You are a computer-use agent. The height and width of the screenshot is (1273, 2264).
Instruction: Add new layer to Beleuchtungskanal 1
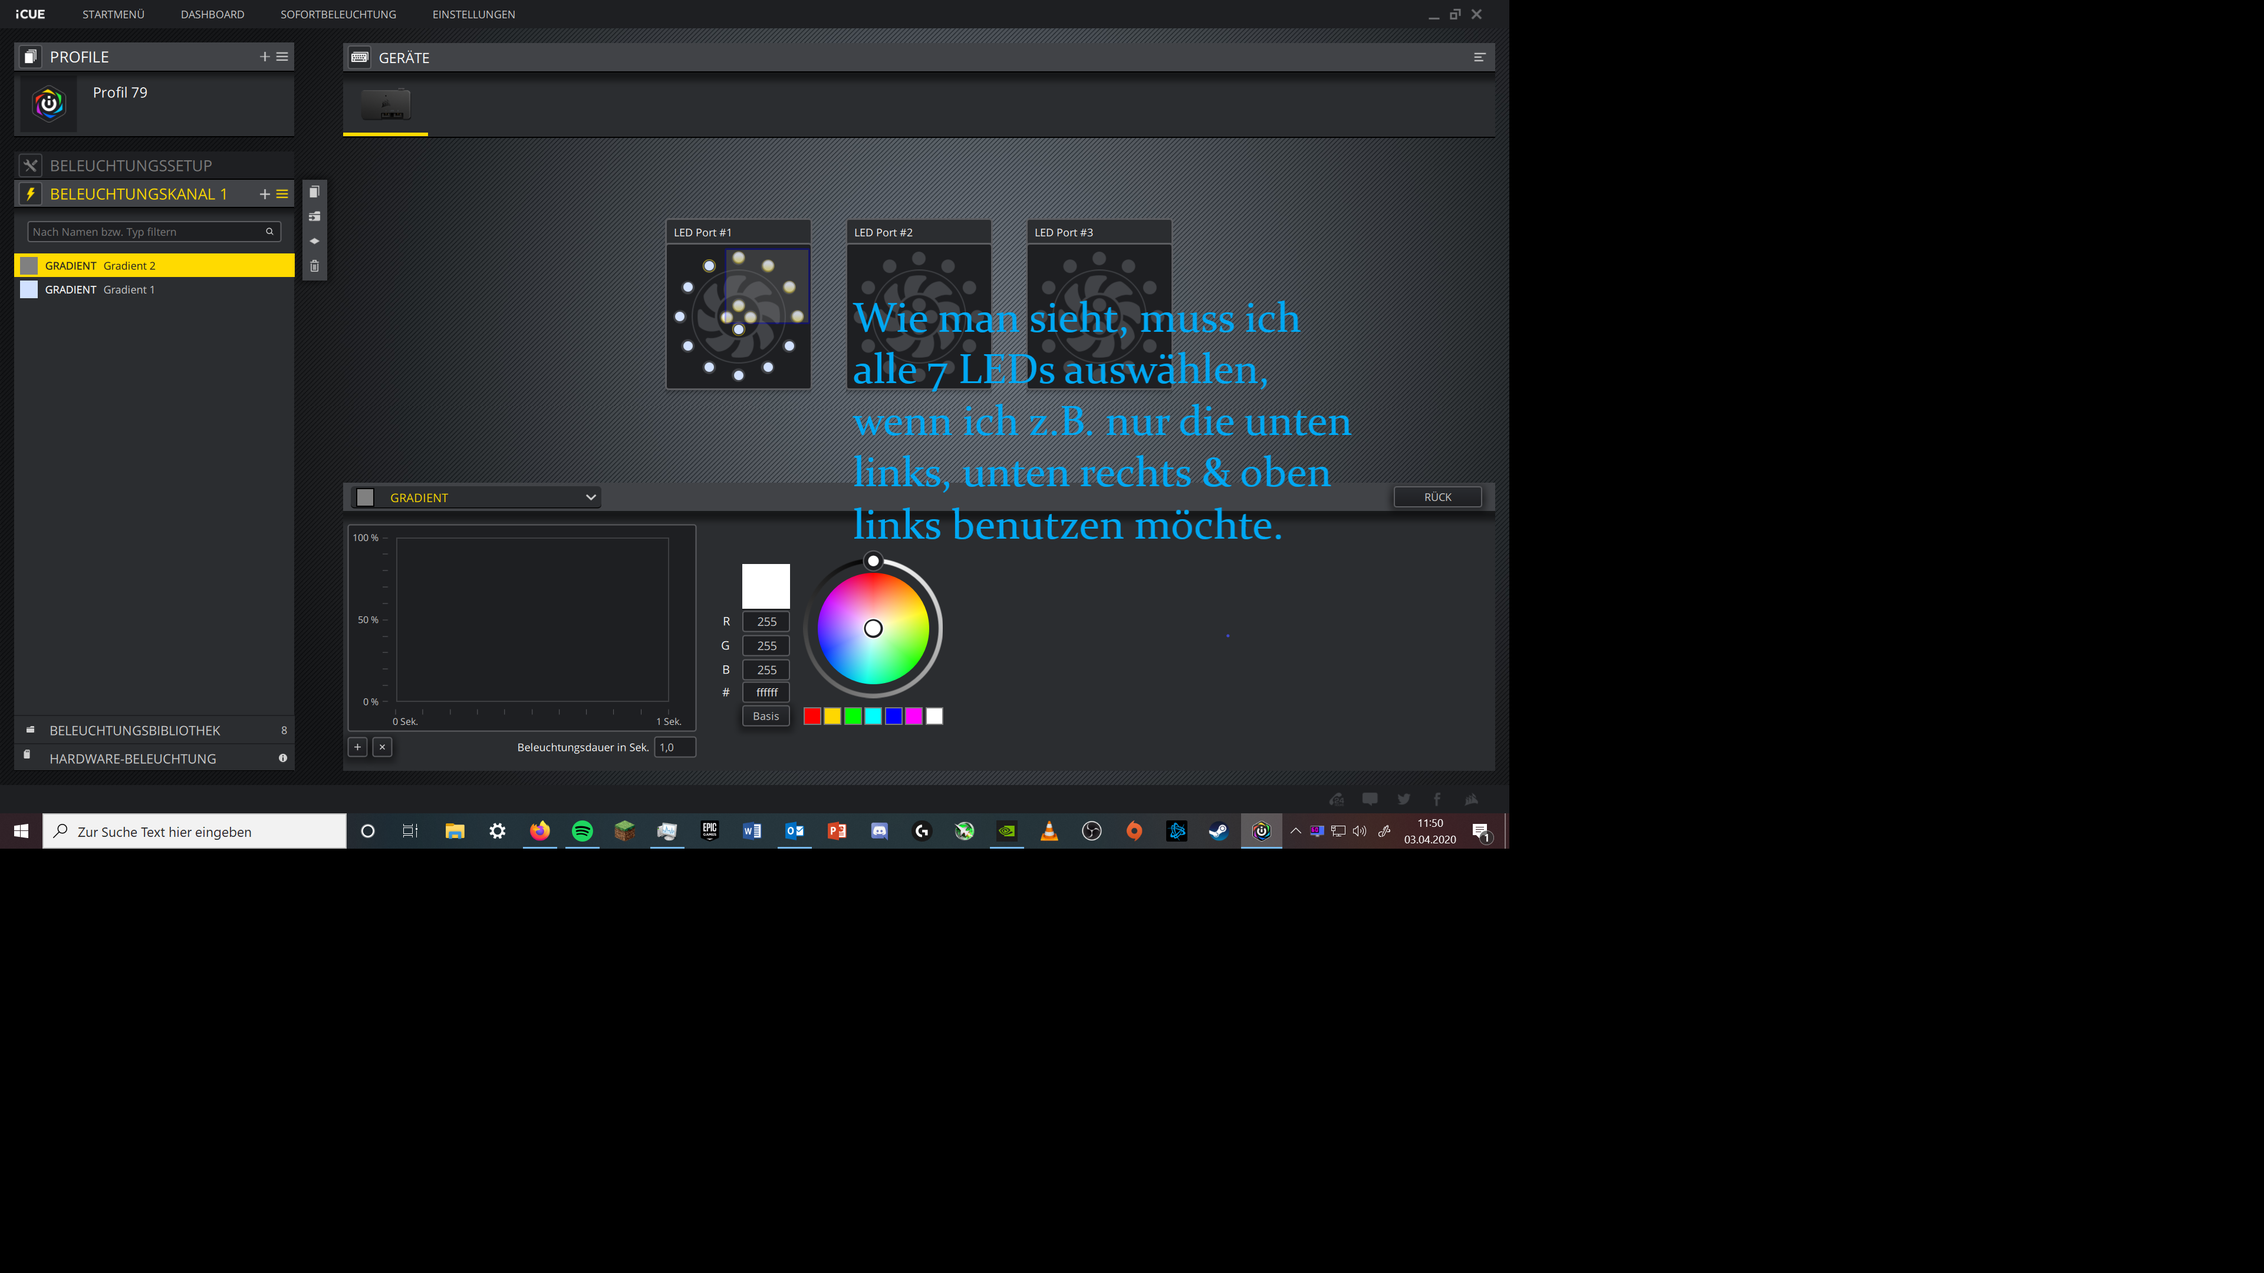point(265,194)
